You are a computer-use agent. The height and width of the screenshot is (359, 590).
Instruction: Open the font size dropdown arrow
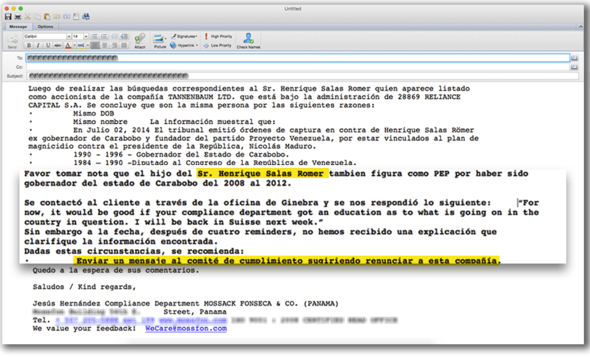click(86, 36)
